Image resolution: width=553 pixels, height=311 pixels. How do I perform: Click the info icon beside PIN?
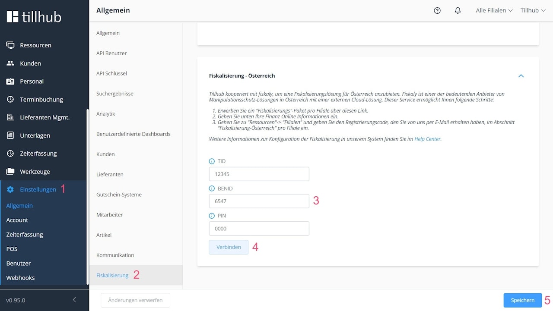coord(212,216)
